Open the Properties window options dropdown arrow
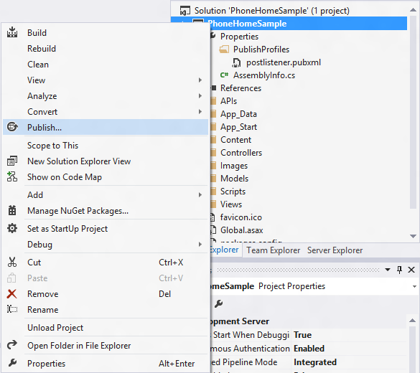 (x=387, y=270)
